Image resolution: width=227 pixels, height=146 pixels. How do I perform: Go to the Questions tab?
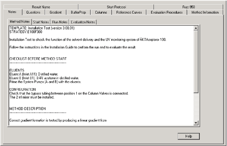(x=33, y=12)
